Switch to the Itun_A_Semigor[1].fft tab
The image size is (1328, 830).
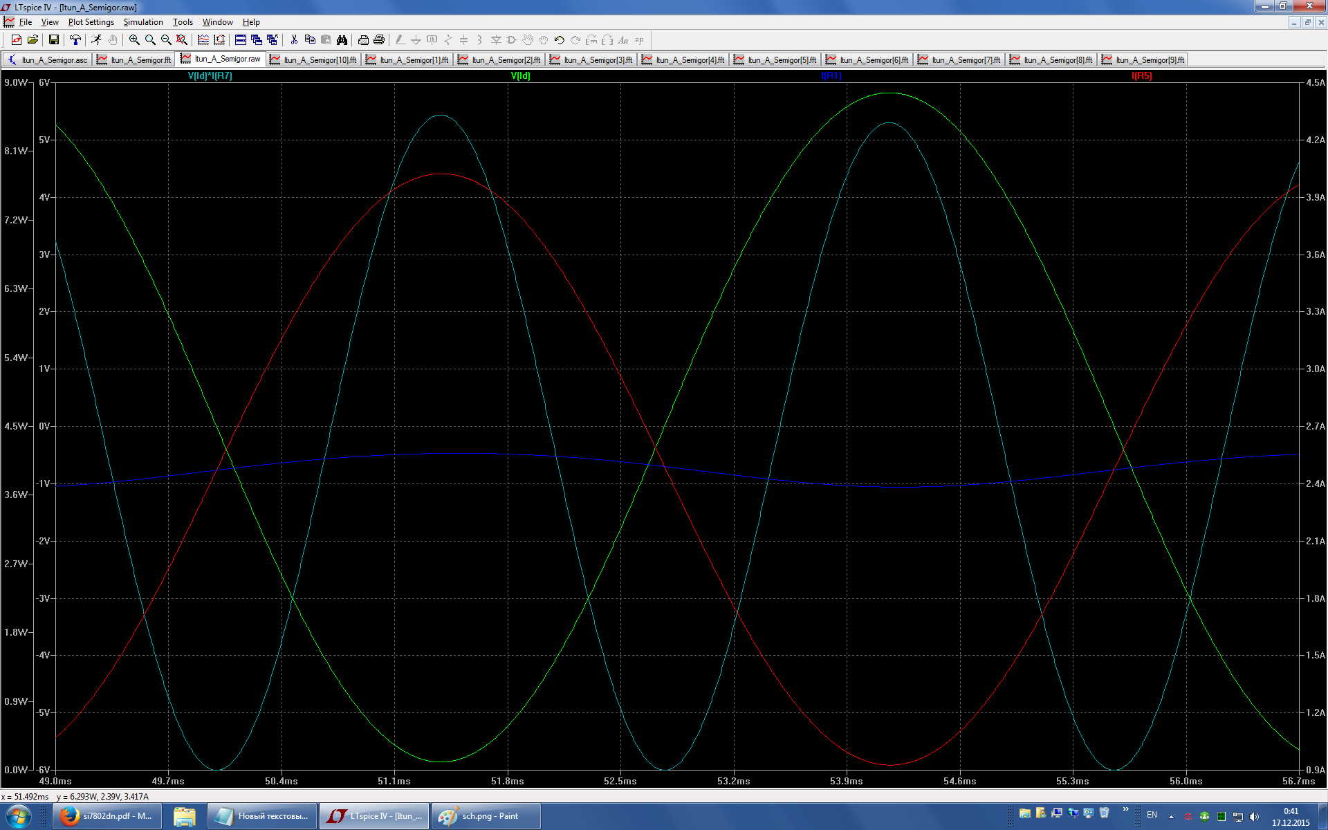(x=408, y=60)
